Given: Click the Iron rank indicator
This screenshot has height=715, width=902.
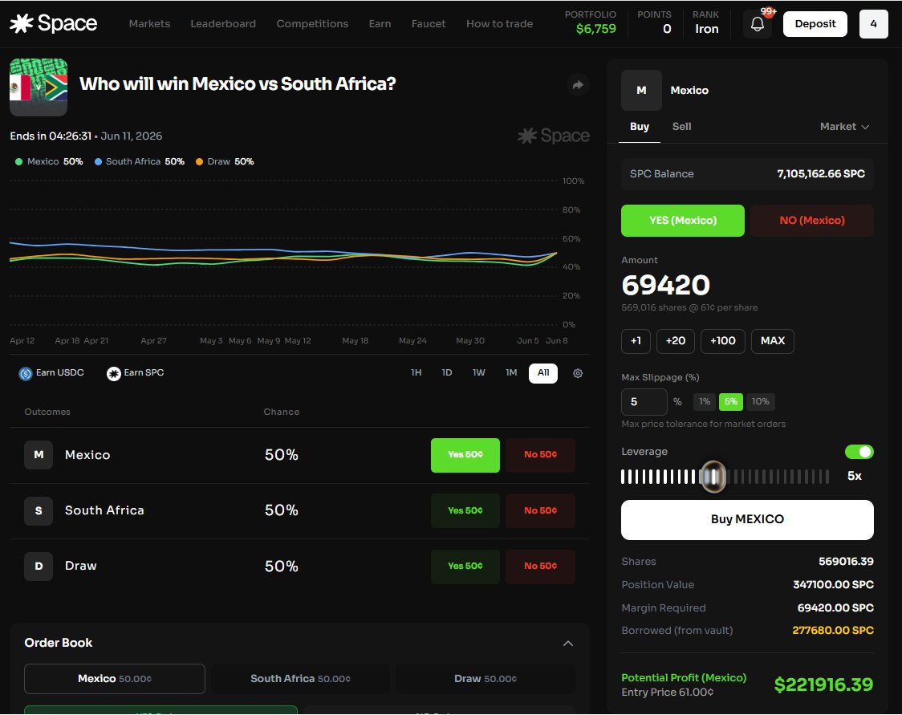Looking at the screenshot, I should (x=706, y=29).
